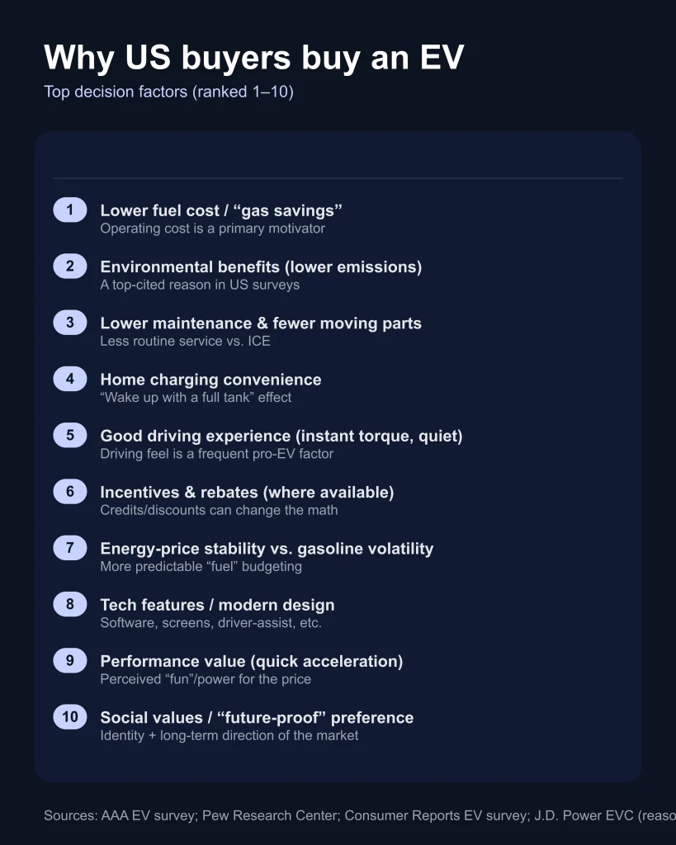Click "Incentives & rebates (where available)" heading
The width and height of the screenshot is (676, 845).
tap(247, 492)
